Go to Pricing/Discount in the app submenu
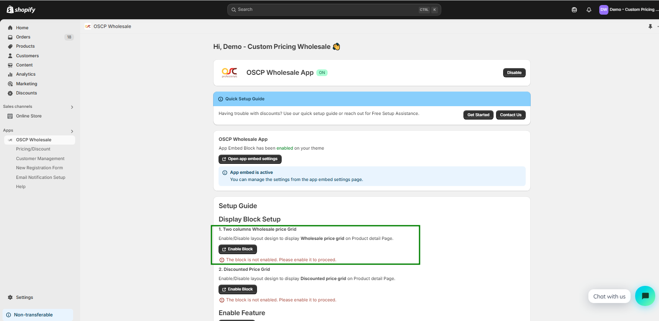 tap(33, 149)
